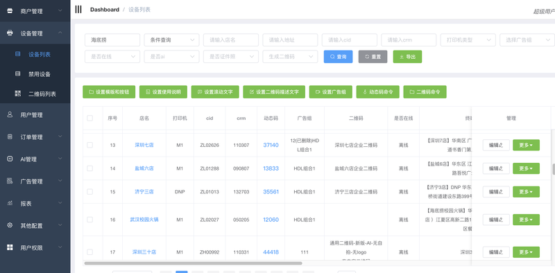Click the 请输入地址 input field
The image size is (555, 273).
click(x=290, y=40)
